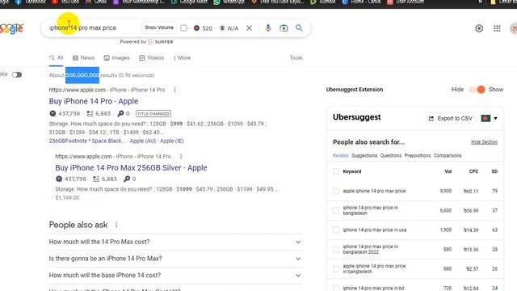This screenshot has width=517, height=291.
Task: Click the search volume 320 indicator
Action: point(203,28)
